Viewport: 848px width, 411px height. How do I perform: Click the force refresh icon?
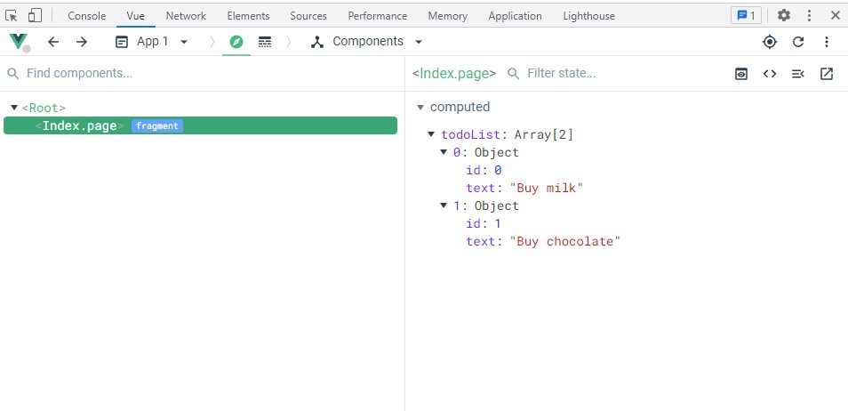[x=798, y=42]
